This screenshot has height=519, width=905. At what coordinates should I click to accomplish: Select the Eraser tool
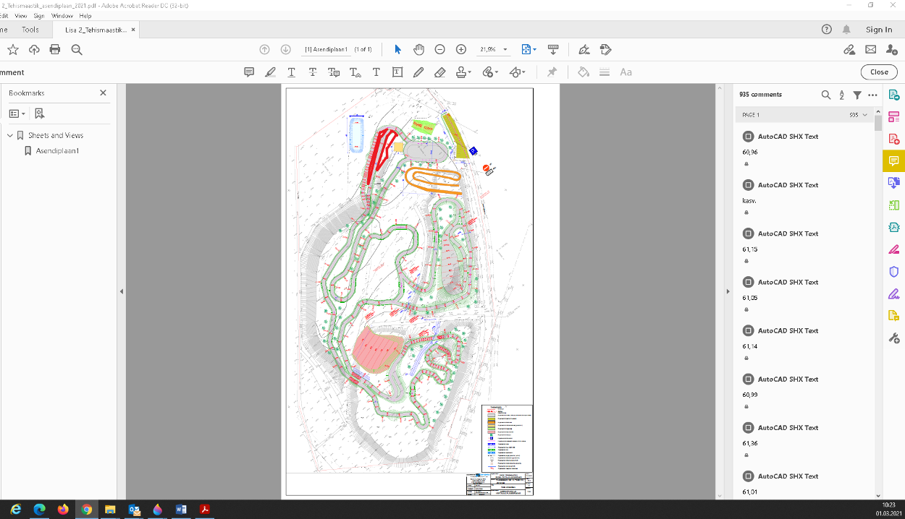pyautogui.click(x=439, y=72)
